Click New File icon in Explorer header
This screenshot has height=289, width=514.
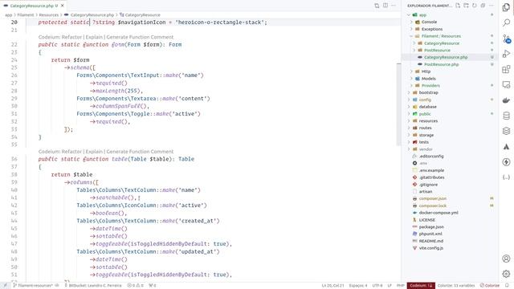(458, 6)
